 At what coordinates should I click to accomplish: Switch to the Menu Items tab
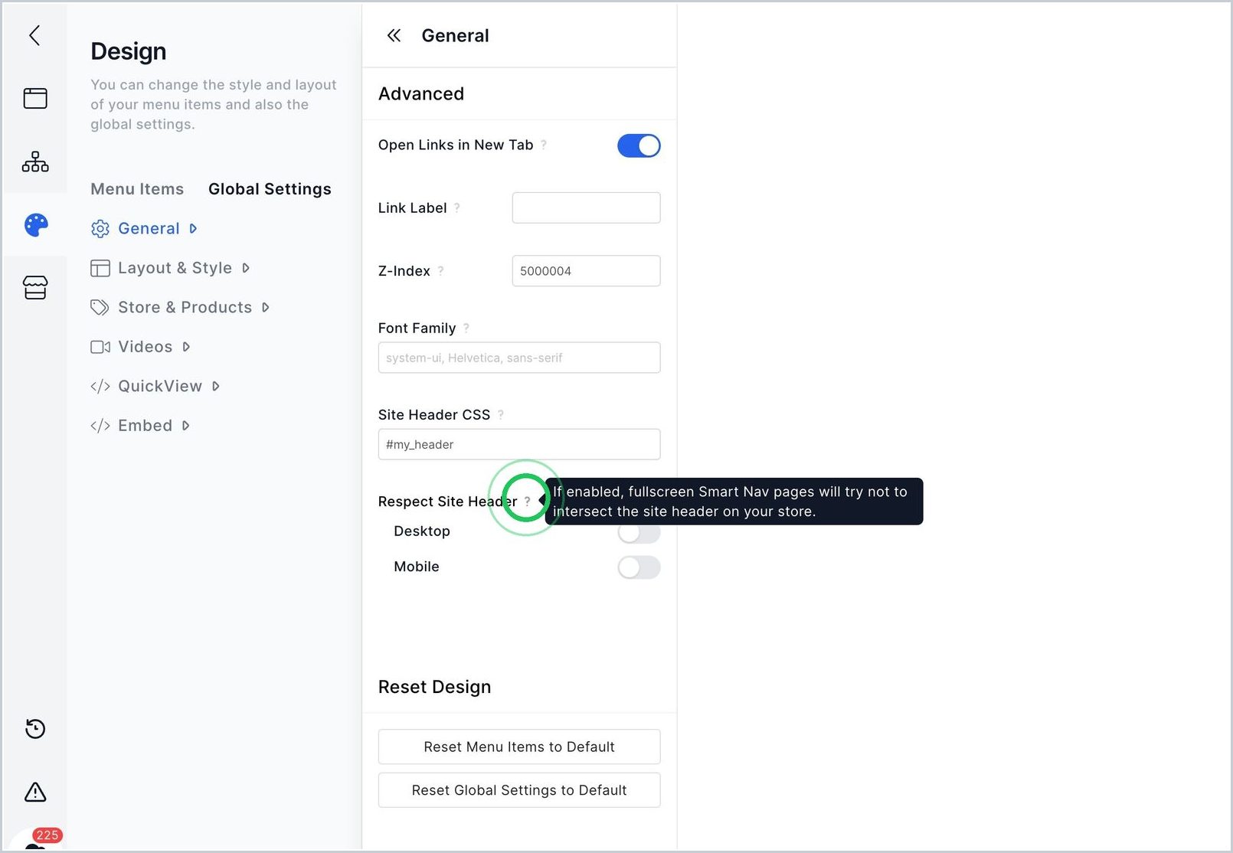click(137, 189)
